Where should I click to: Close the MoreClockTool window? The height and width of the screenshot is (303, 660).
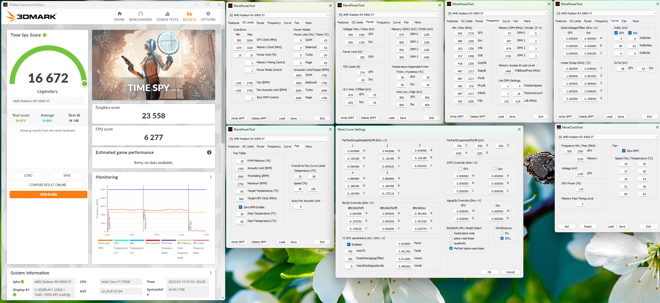(x=657, y=127)
